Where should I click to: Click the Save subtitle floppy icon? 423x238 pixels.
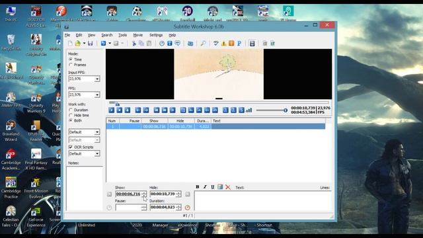pyautogui.click(x=91, y=44)
